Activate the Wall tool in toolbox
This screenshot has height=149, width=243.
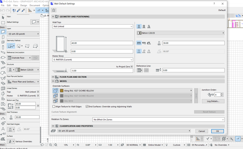tap(3, 32)
